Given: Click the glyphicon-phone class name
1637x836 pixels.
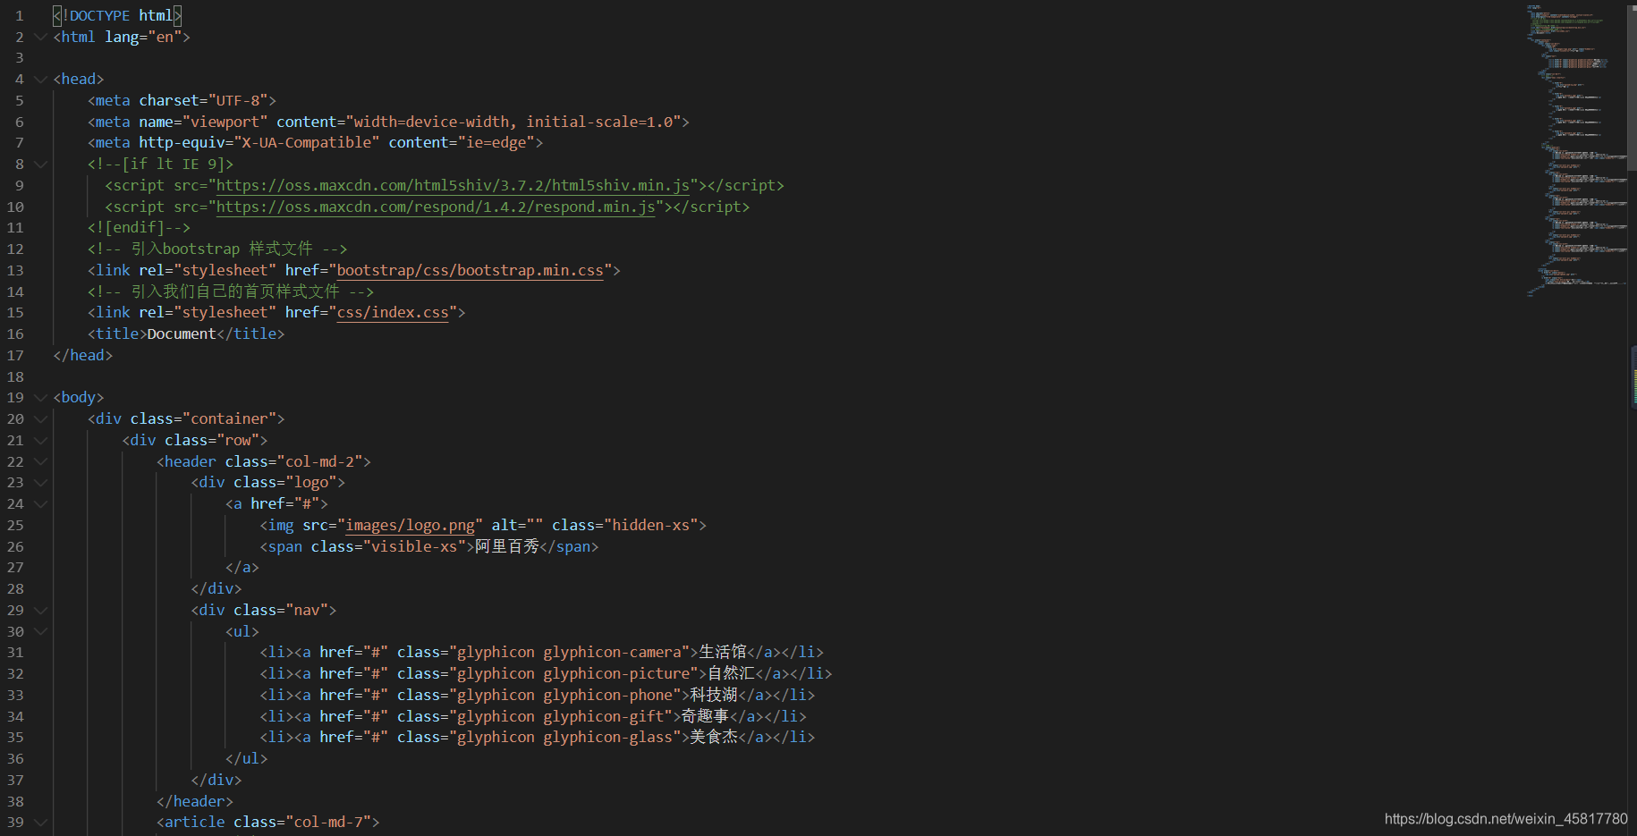Looking at the screenshot, I should [x=608, y=695].
